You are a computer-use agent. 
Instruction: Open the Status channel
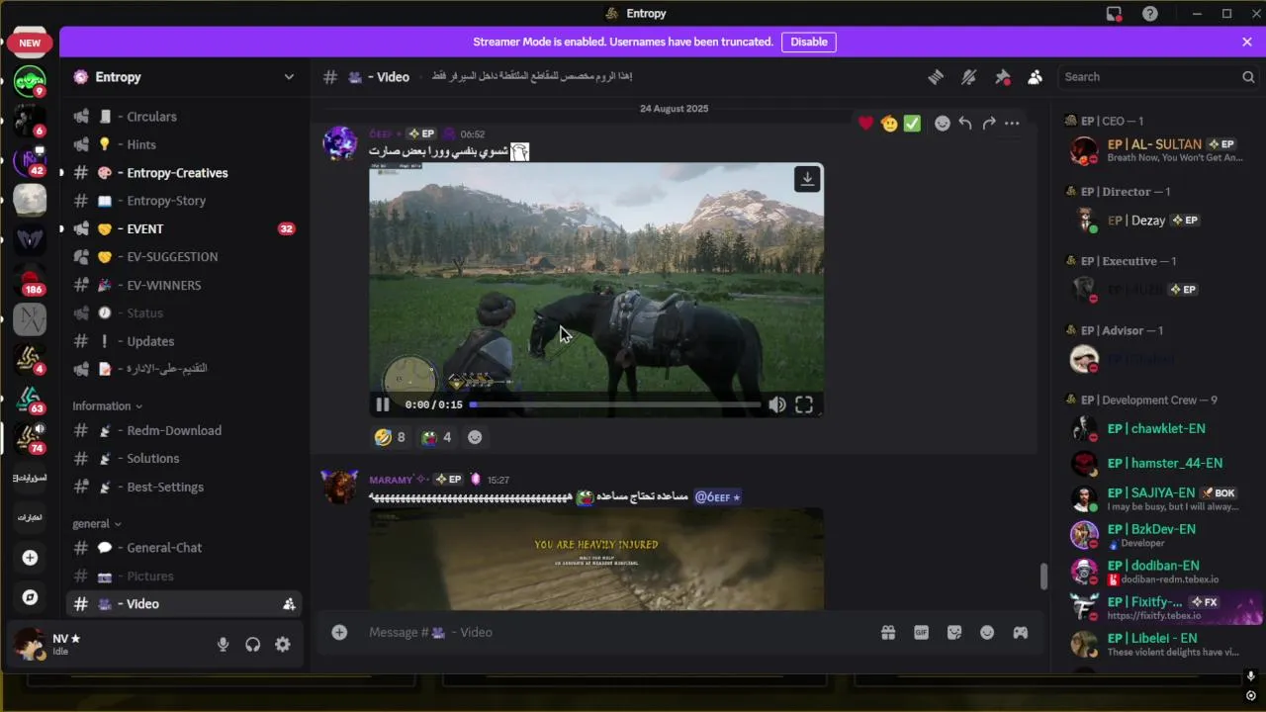(x=184, y=312)
